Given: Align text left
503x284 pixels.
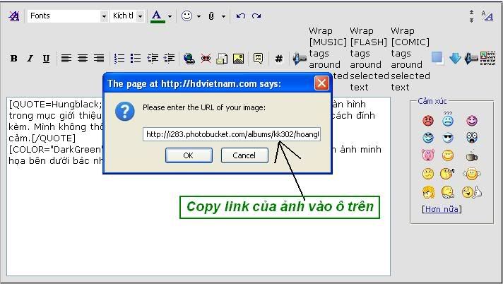Looking at the screenshot, I should (x=66, y=59).
